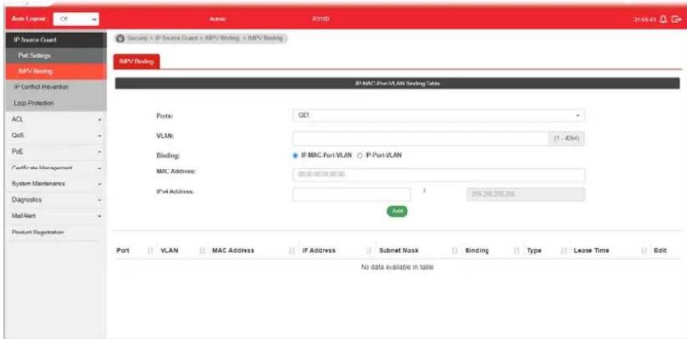Click the IPv4 Address input field
Screen dimensions: 687x339
click(352, 195)
